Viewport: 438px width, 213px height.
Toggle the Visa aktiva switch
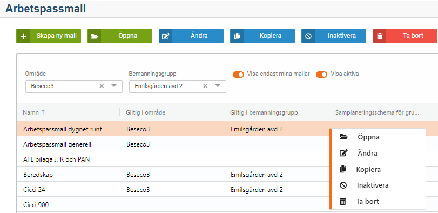pyautogui.click(x=321, y=75)
